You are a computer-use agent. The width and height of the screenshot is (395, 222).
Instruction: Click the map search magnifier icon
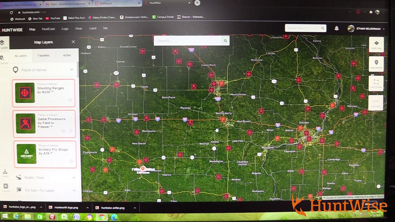[x=225, y=41]
